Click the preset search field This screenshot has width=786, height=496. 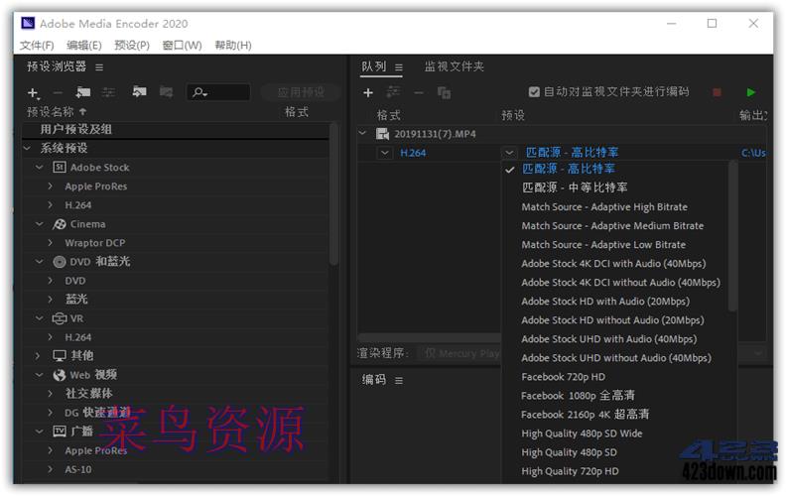pyautogui.click(x=218, y=92)
